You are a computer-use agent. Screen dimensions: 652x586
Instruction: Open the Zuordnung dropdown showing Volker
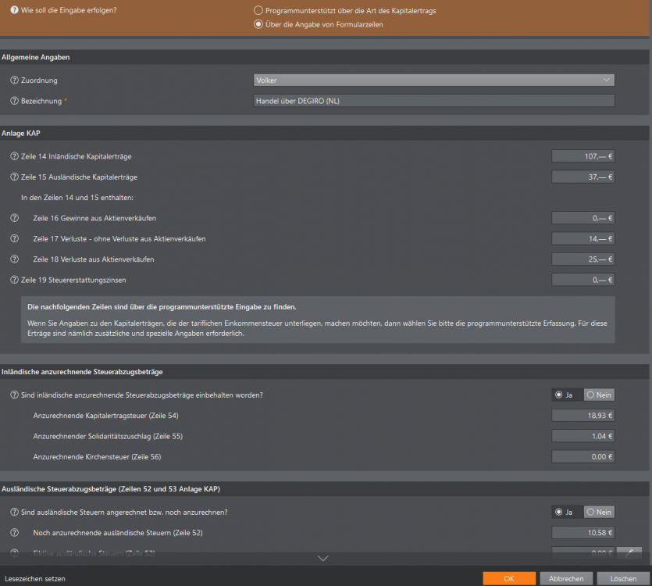(x=434, y=80)
